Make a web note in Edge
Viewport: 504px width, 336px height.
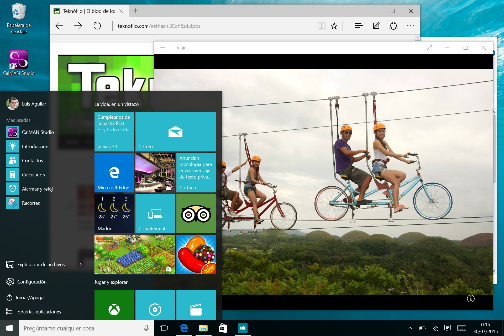(376, 26)
